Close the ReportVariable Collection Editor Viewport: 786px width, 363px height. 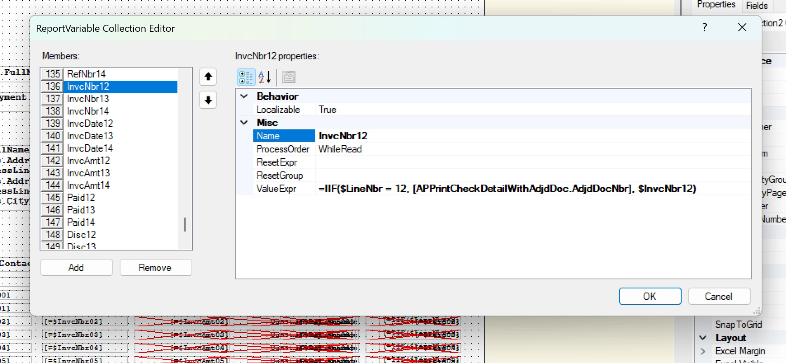pos(742,28)
